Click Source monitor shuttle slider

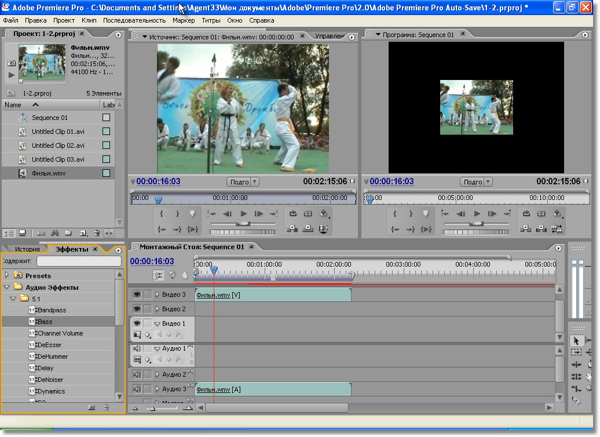point(243,223)
